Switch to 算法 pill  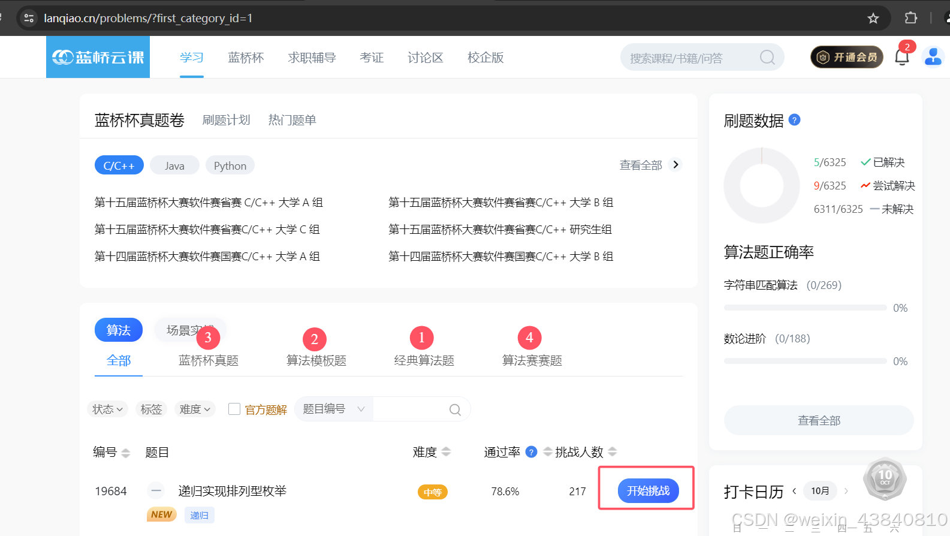pyautogui.click(x=119, y=330)
